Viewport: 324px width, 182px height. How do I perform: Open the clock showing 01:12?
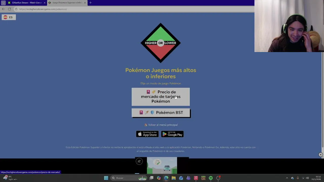coord(316,178)
